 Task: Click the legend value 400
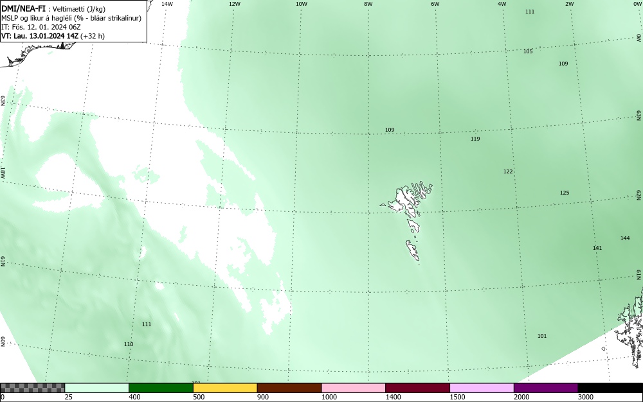coord(134,397)
